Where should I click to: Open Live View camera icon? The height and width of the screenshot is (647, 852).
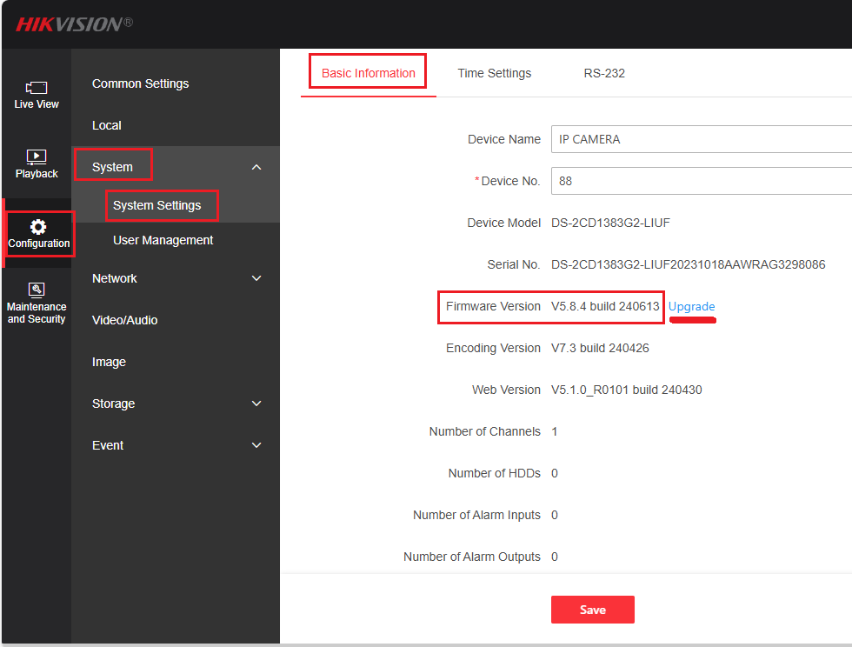(37, 88)
